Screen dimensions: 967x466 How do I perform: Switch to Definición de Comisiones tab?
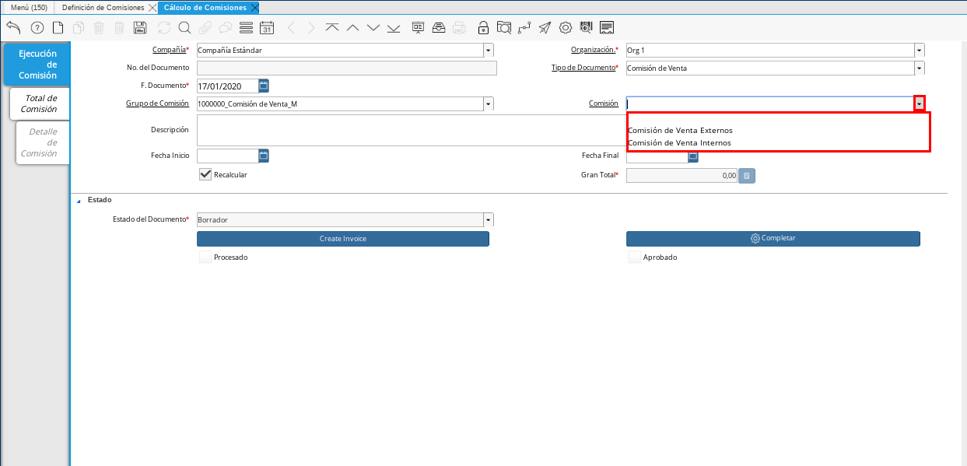tap(103, 7)
